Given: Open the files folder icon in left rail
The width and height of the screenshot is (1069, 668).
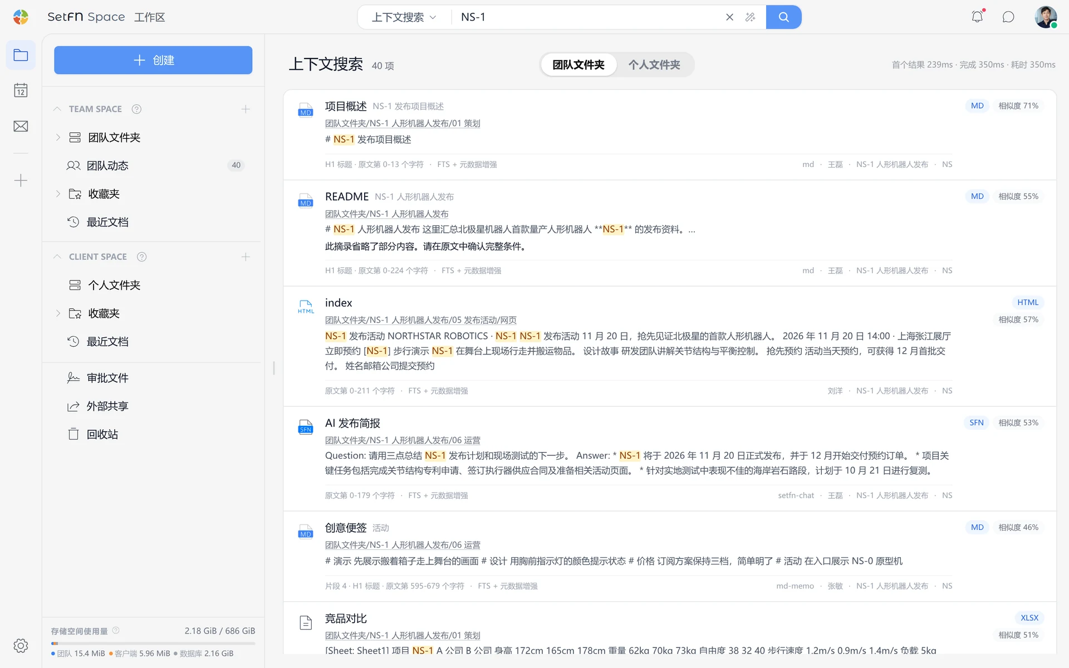Looking at the screenshot, I should pos(21,55).
